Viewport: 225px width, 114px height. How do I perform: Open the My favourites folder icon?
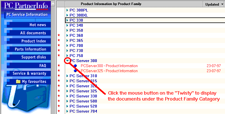18,82
